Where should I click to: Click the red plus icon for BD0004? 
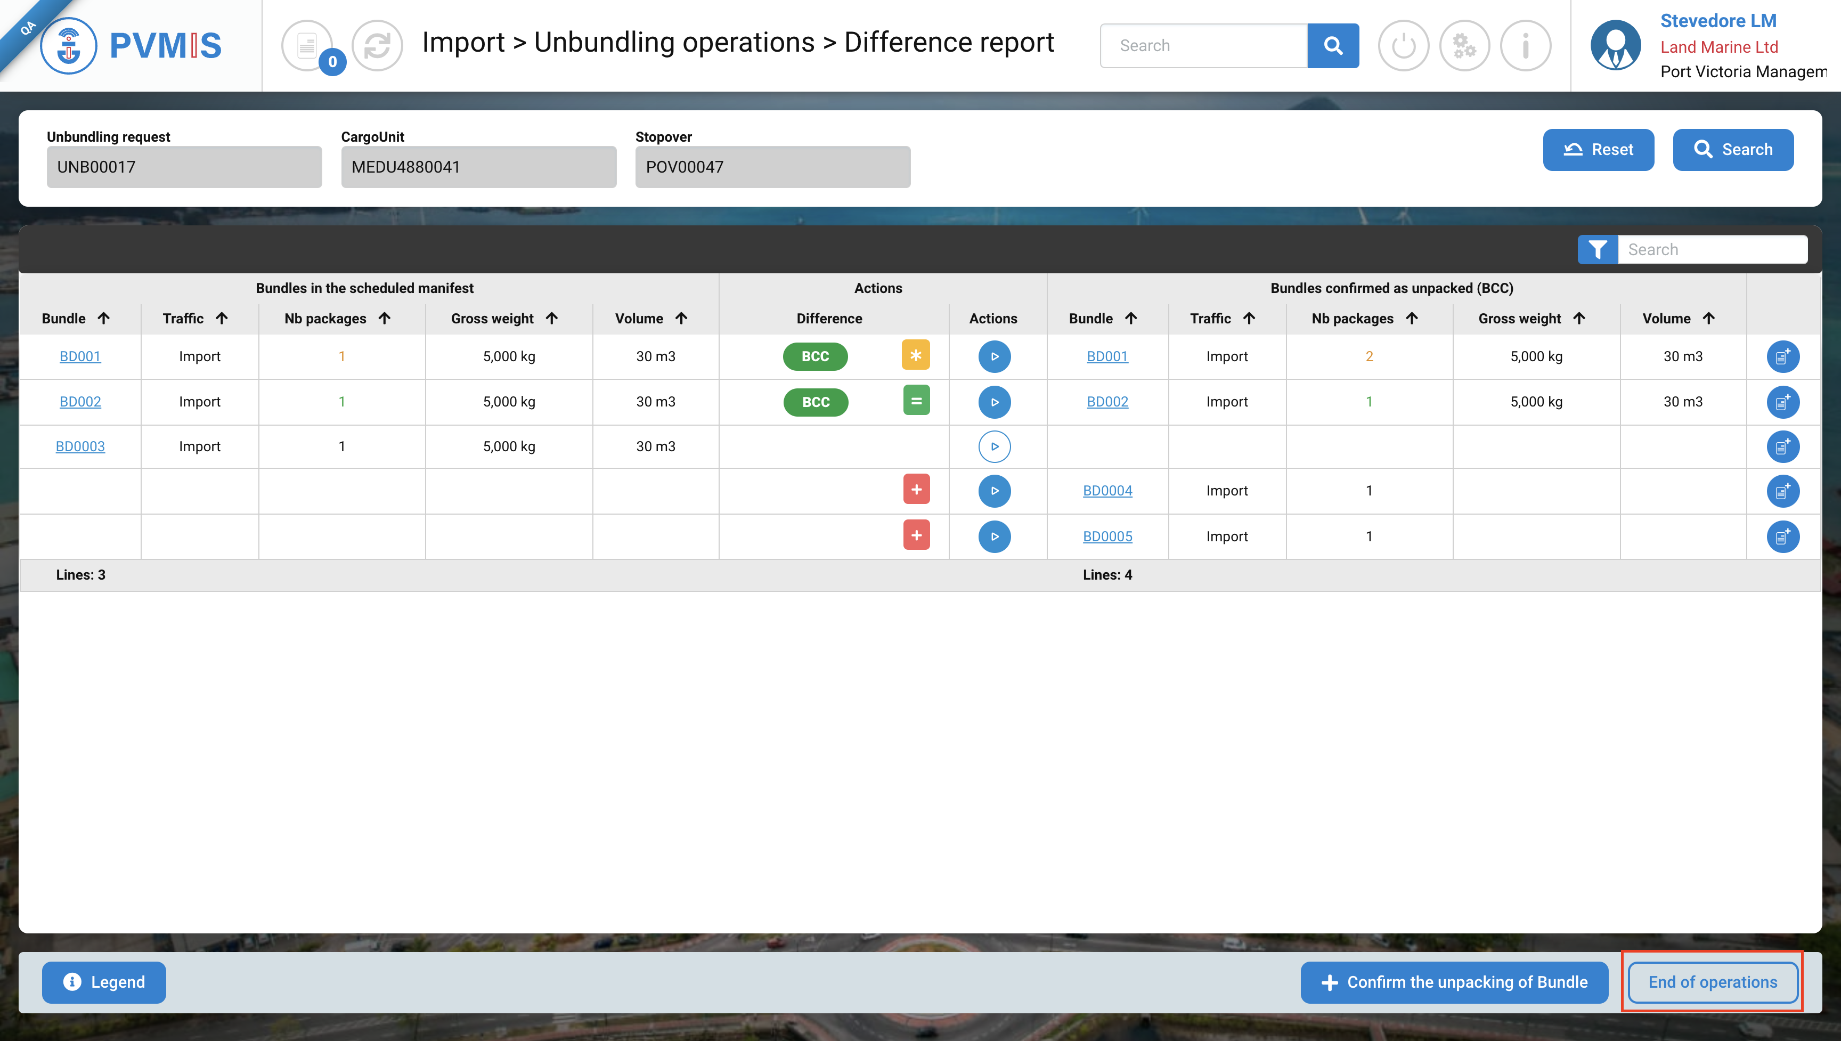(916, 490)
